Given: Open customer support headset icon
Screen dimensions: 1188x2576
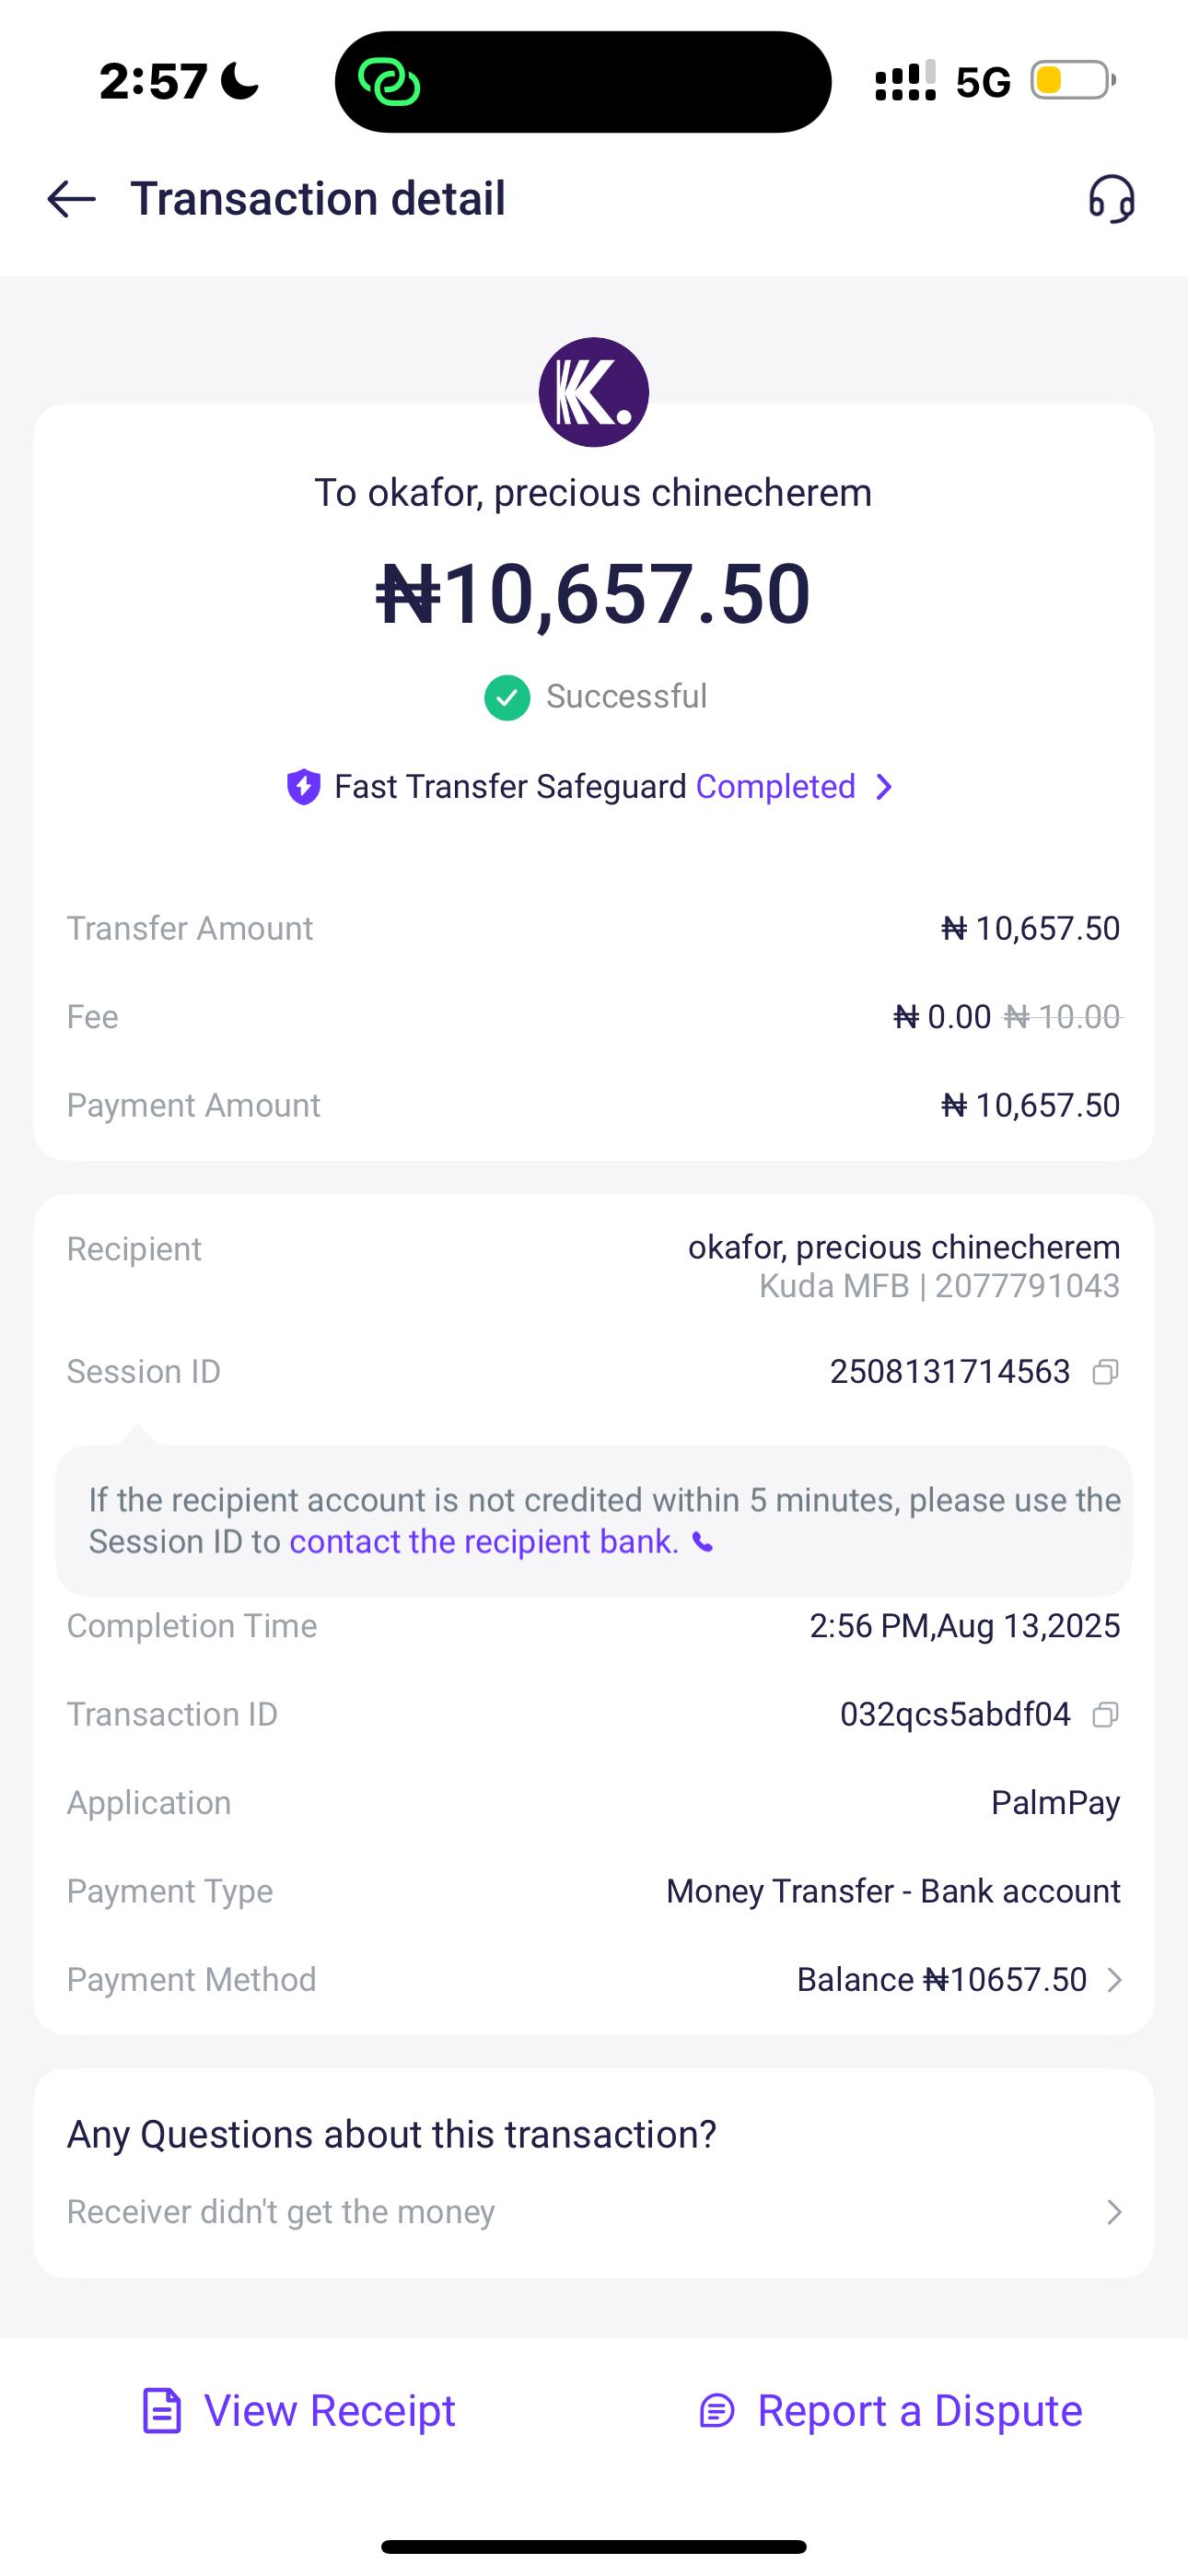Looking at the screenshot, I should click(x=1111, y=199).
